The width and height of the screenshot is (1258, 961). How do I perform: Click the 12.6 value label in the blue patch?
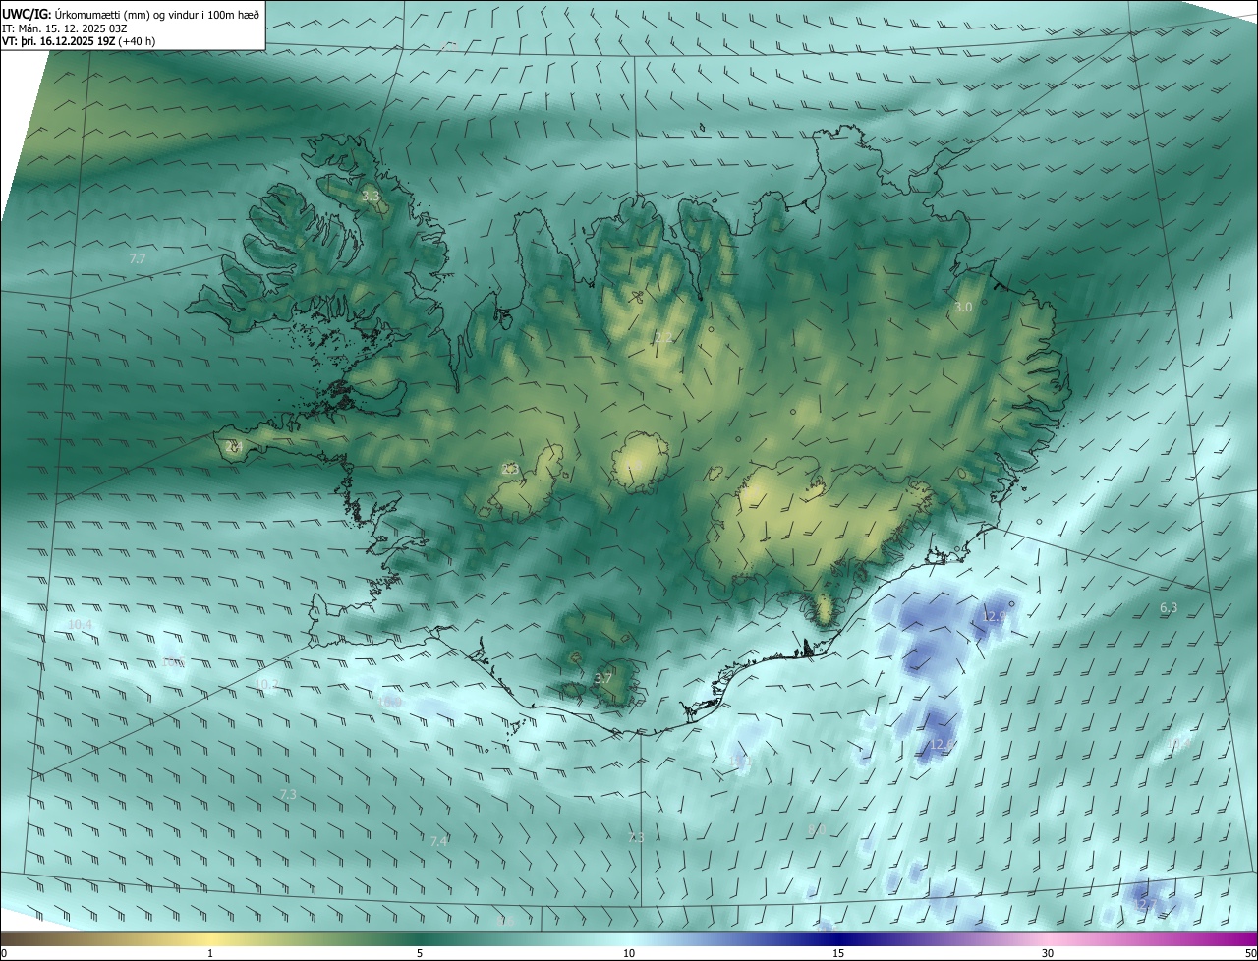point(941,745)
